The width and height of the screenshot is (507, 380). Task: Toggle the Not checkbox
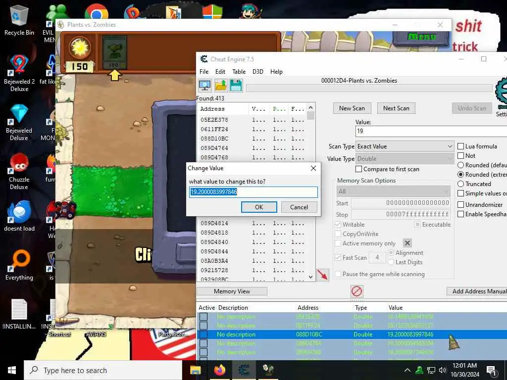click(x=461, y=156)
